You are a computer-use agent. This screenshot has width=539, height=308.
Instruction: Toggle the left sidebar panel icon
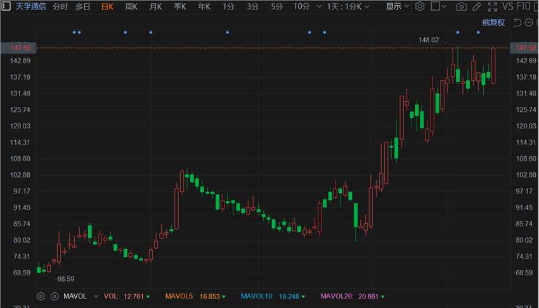pyautogui.click(x=6, y=6)
